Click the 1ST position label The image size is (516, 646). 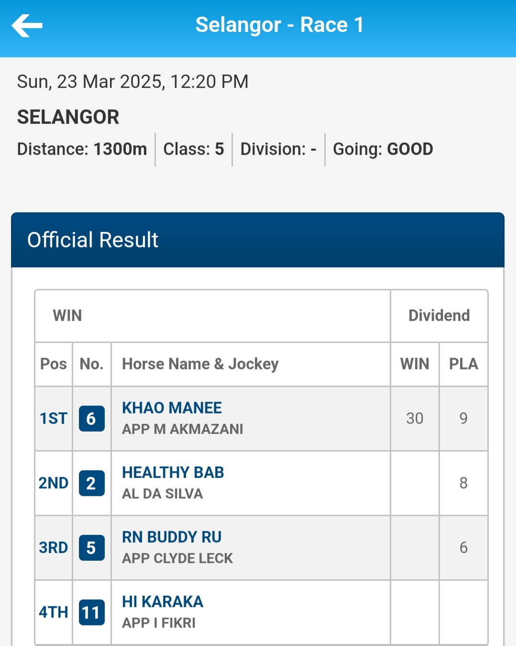coord(54,419)
